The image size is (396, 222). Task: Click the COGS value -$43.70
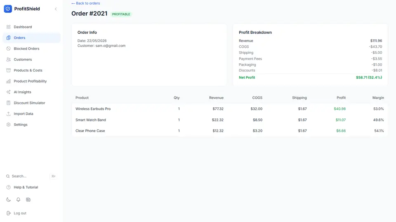point(375,47)
